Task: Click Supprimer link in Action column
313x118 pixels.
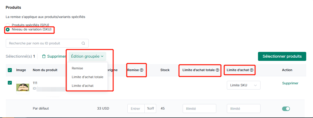Action: click(290, 83)
